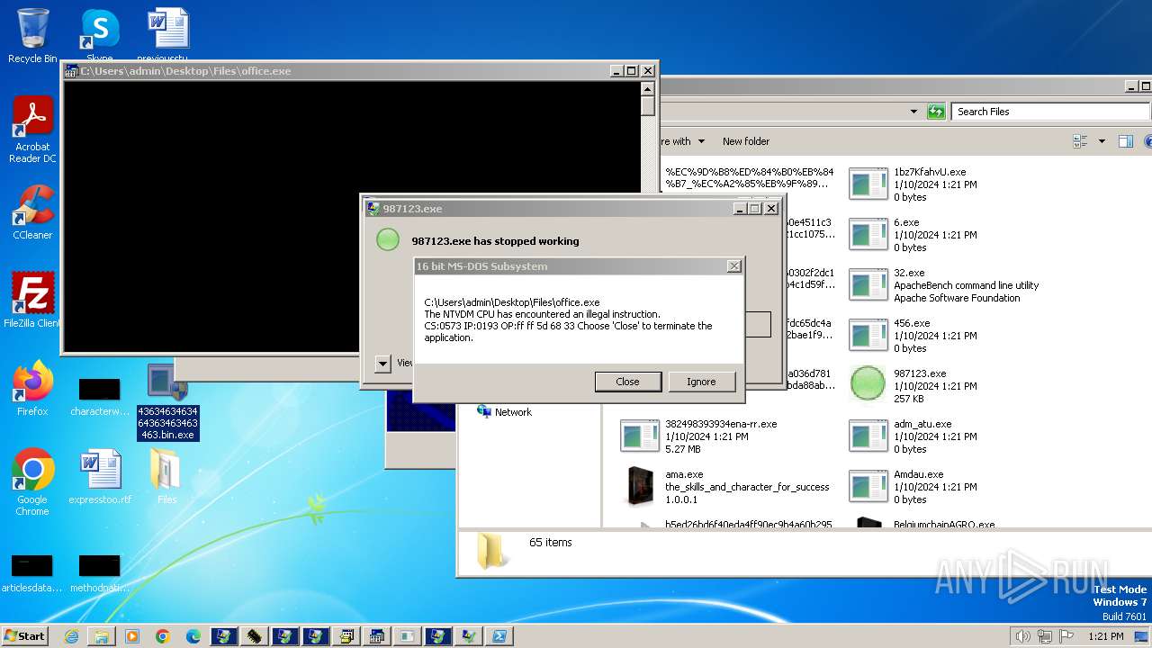
Task: Open Microsoft Edge from the taskbar
Action: (x=193, y=636)
